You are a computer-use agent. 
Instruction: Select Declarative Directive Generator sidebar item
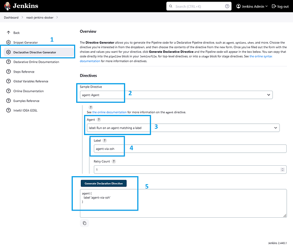39,52
